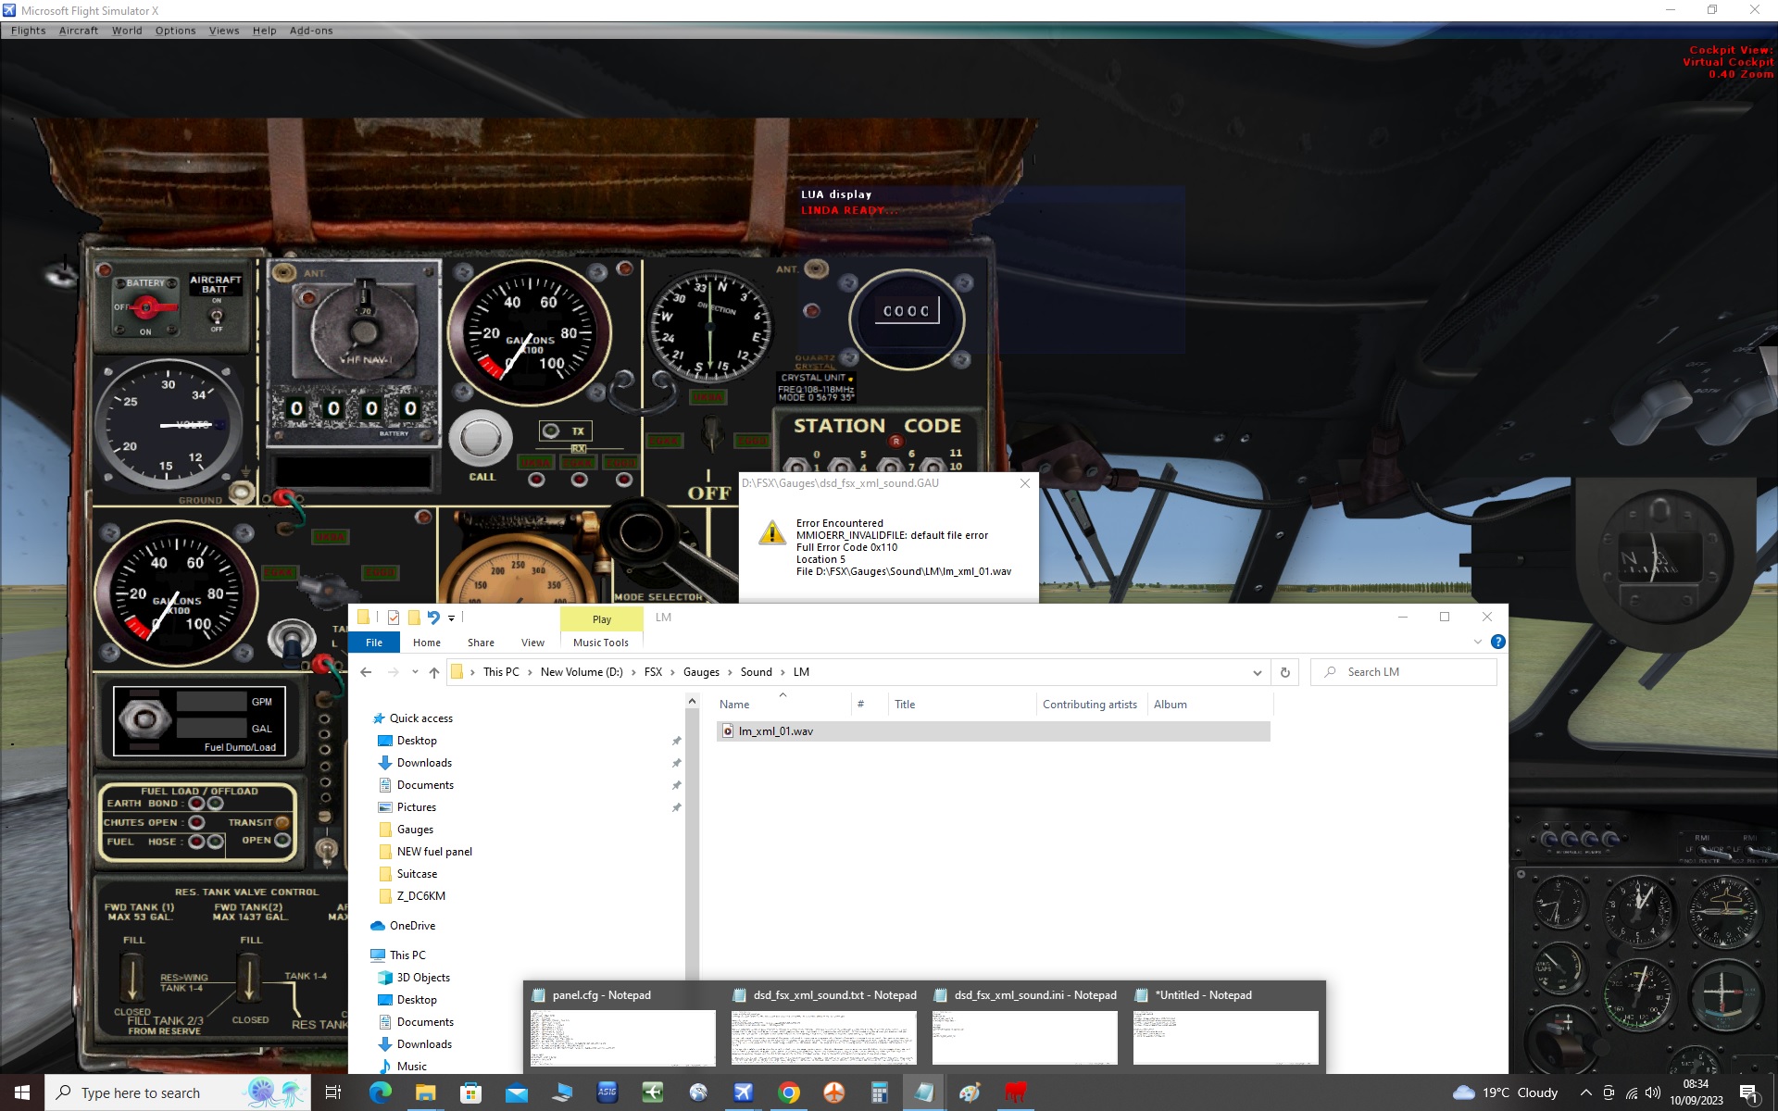The image size is (1778, 1111).
Task: Click the Help question mark icon in Explorer
Action: (x=1497, y=642)
